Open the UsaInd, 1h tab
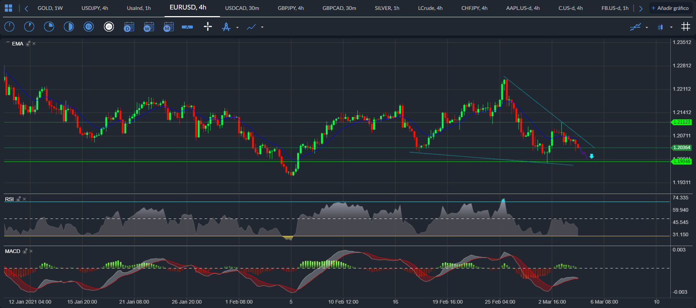The width and height of the screenshot is (696, 308). point(139,8)
